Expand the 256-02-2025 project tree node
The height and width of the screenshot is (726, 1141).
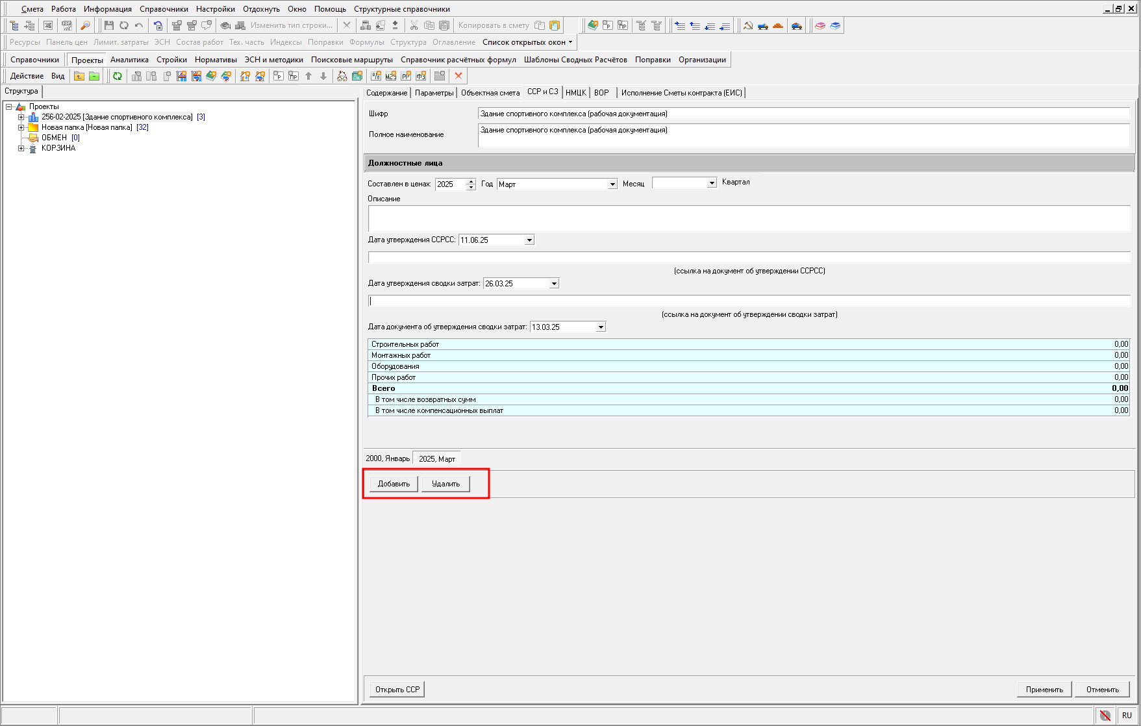[x=21, y=118]
